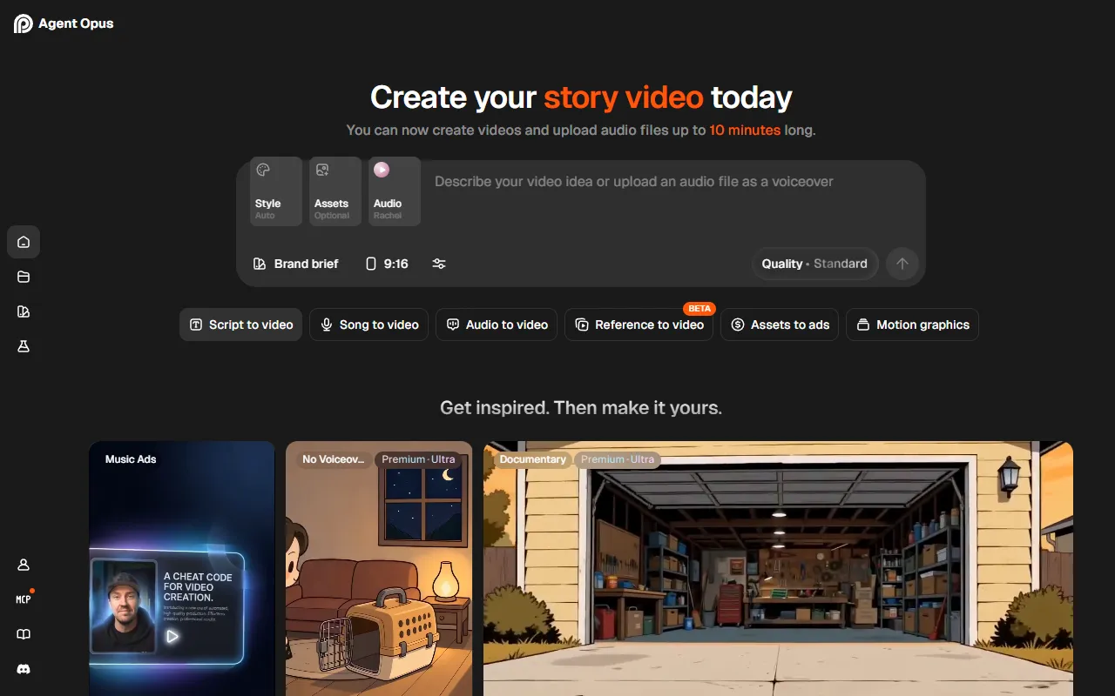Open the Brand brief option
This screenshot has width=1115, height=696.
coord(296,264)
